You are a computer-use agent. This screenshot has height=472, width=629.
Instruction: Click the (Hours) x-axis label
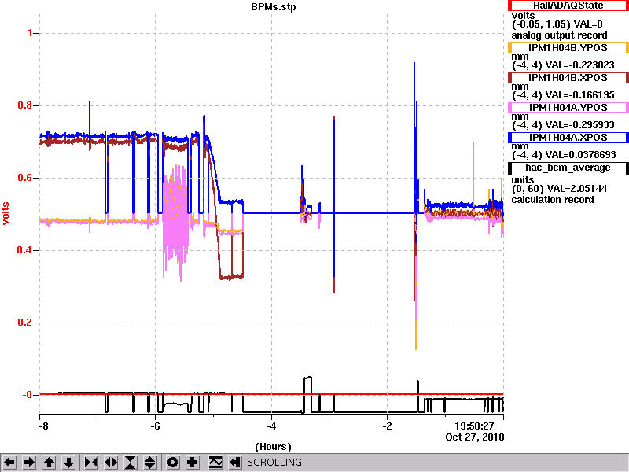point(273,447)
